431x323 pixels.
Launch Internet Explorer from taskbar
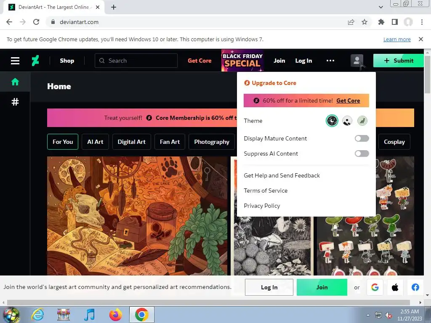coord(37,315)
